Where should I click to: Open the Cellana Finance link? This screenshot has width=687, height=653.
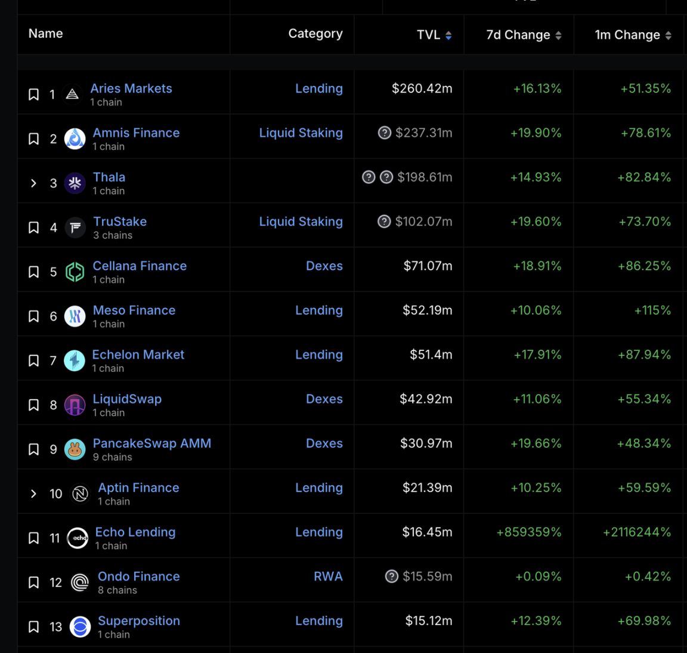click(x=140, y=266)
